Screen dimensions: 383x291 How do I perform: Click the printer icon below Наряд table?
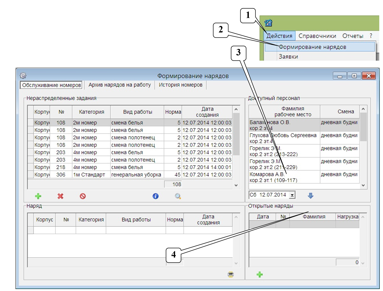pos(231,275)
